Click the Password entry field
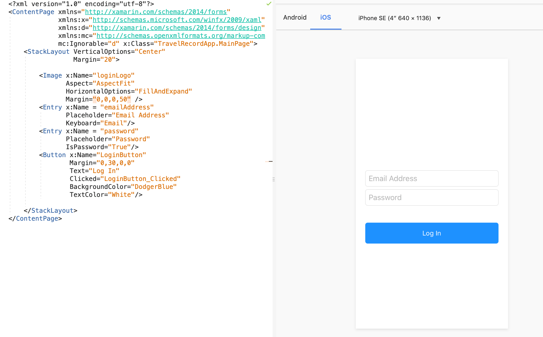The width and height of the screenshot is (543, 337). coord(431,198)
